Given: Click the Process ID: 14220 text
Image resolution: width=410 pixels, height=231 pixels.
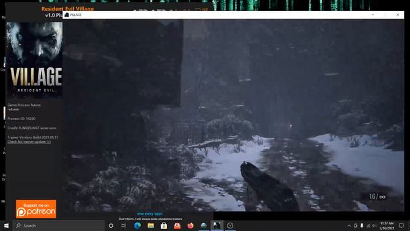Looking at the screenshot, I should coord(21,119).
